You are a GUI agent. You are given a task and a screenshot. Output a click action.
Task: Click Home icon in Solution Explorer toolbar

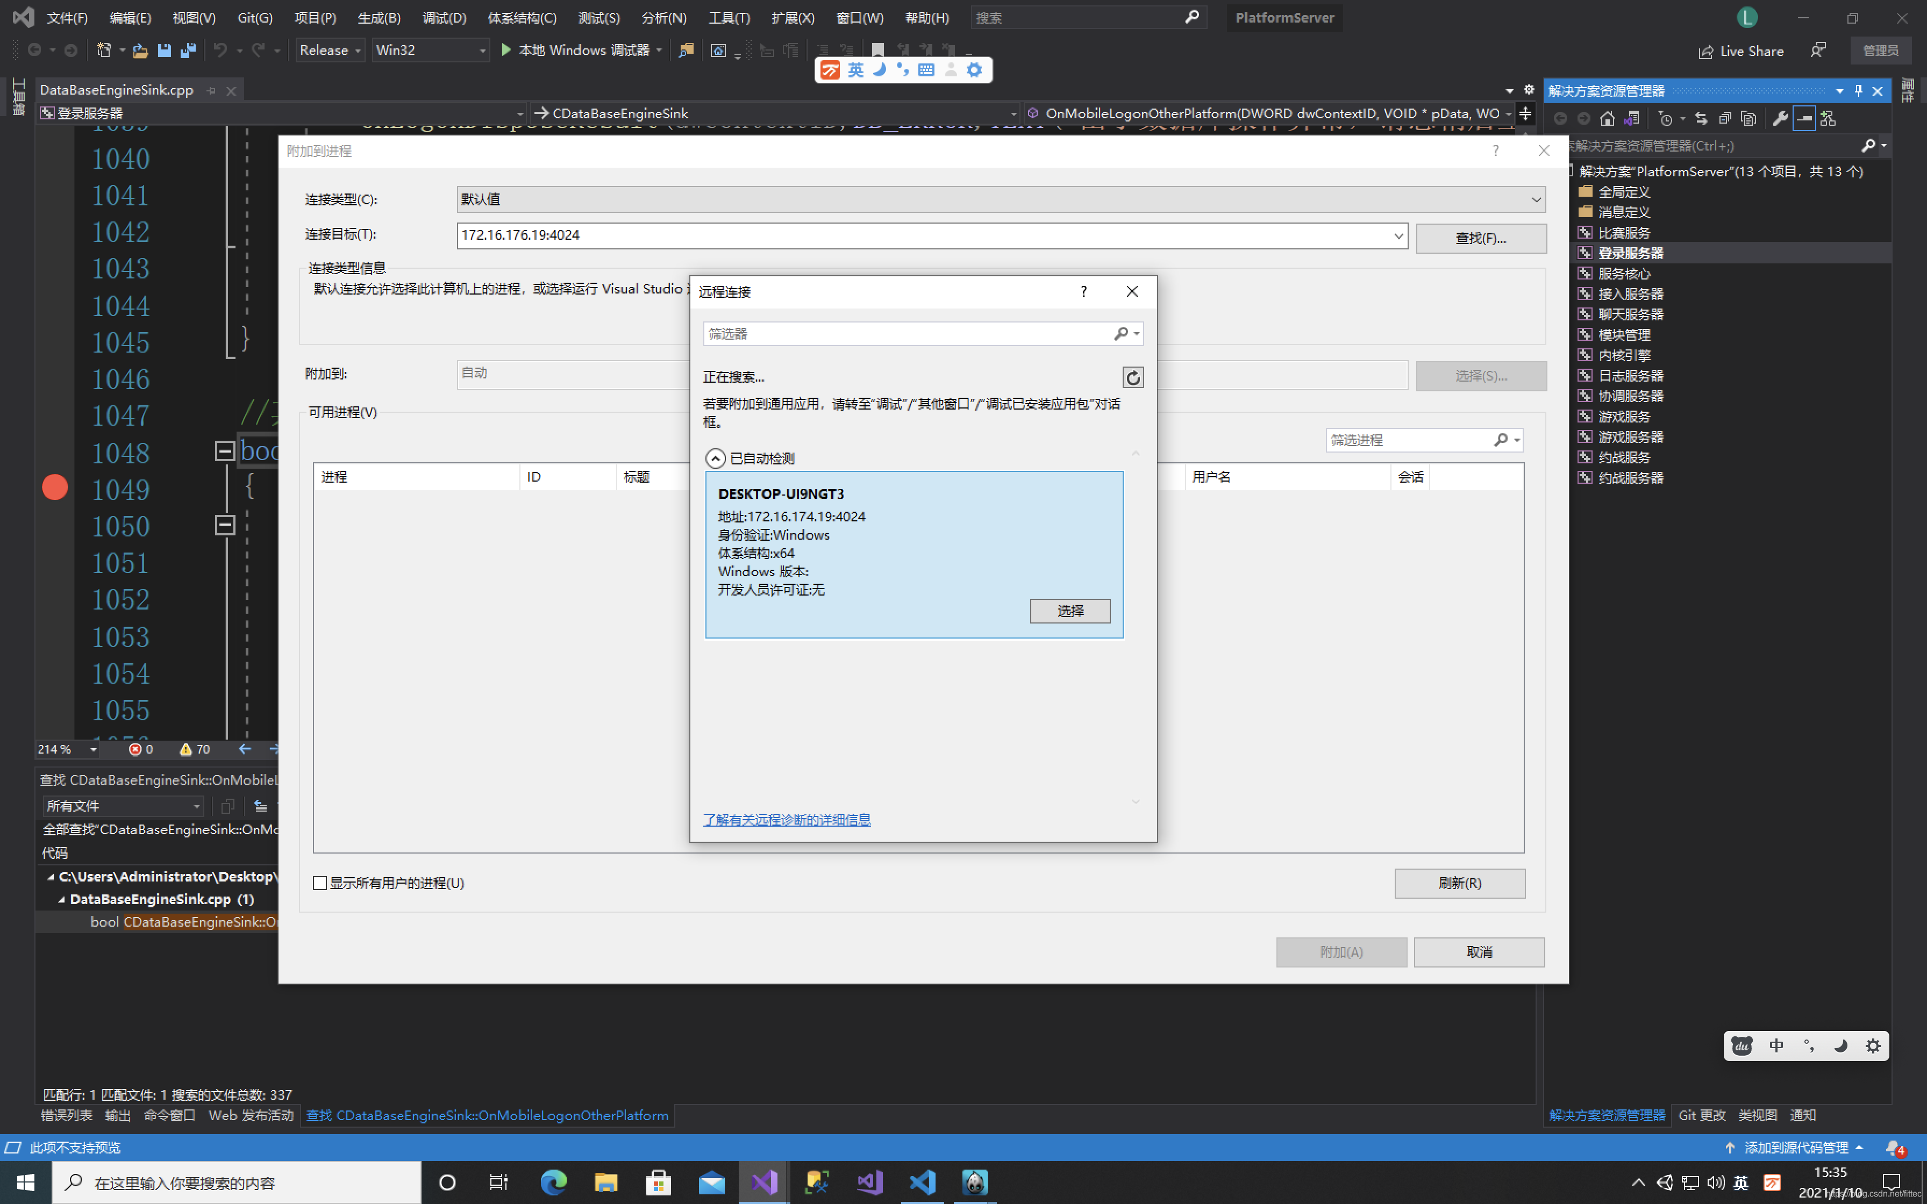tap(1607, 119)
